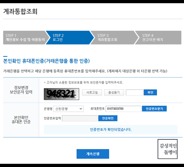Click the 정보변경 보안문자 입력 row label
Viewport: 184px width, 167px height.
click(x=21, y=90)
